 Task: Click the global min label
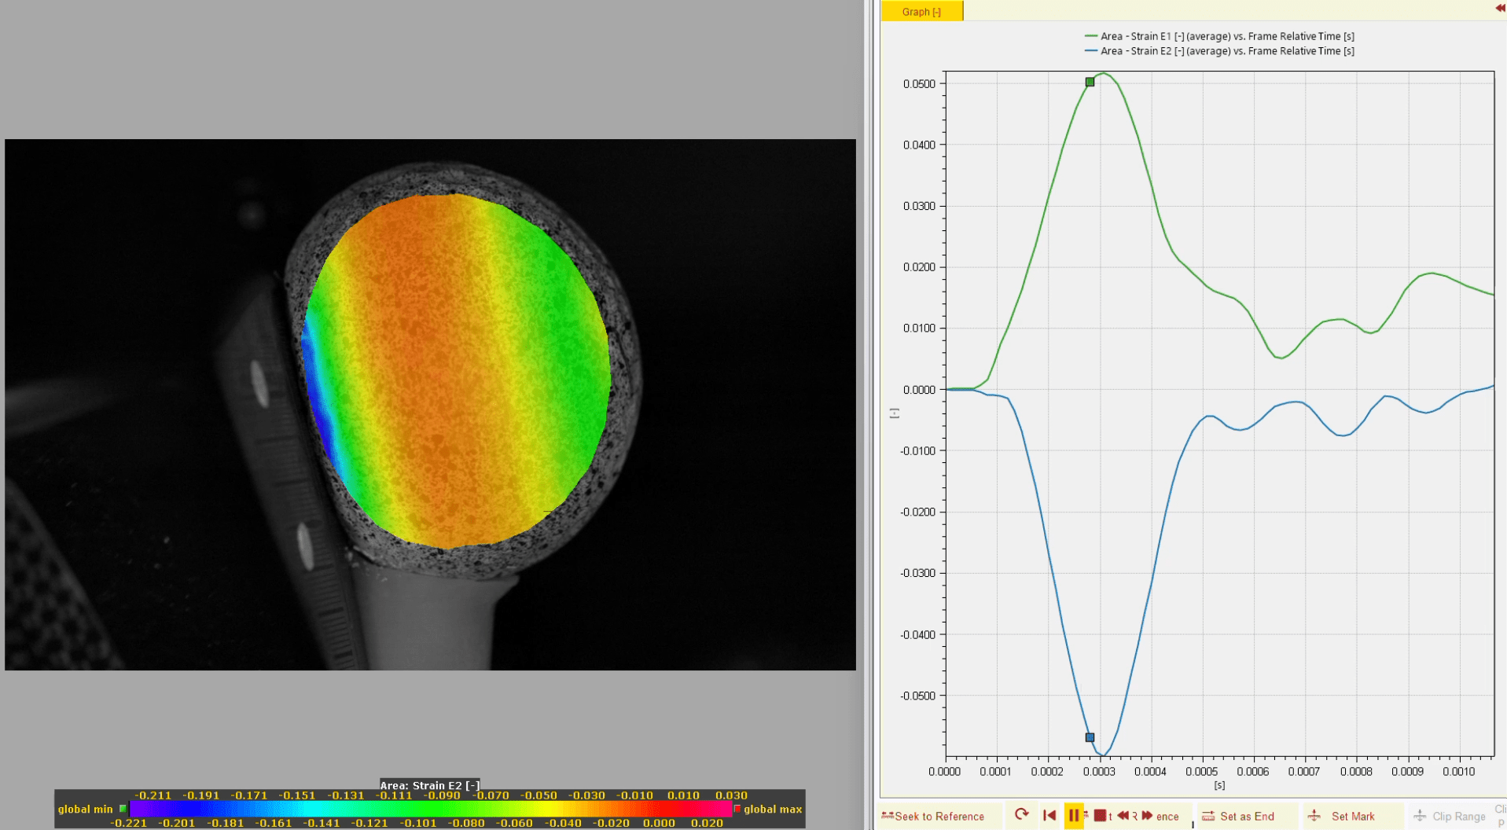tap(85, 809)
